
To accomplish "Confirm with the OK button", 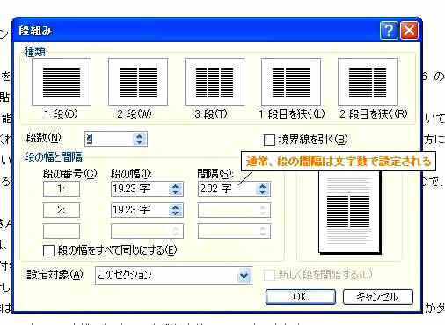I will pos(301,297).
